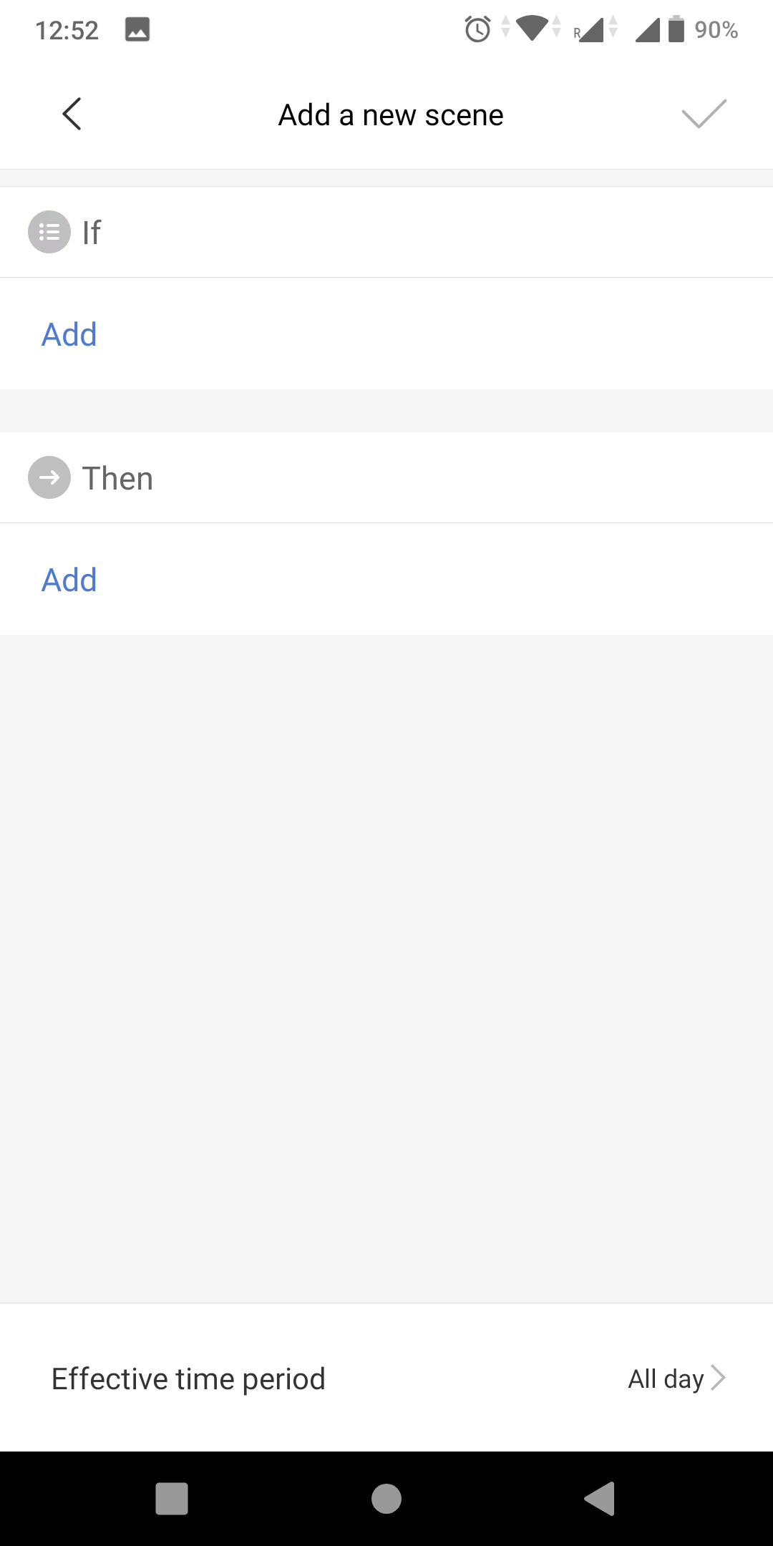The image size is (773, 1546).
Task: Tap the Wi-Fi status icon
Action: pos(532,29)
